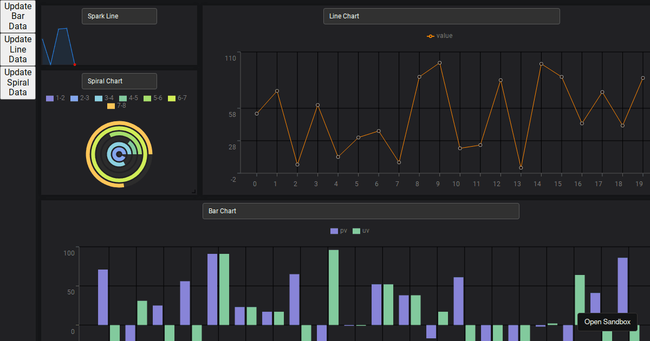Screen dimensions: 650x341
Task: Click x-axis label 19 on Line Chart
Action: pyautogui.click(x=639, y=184)
